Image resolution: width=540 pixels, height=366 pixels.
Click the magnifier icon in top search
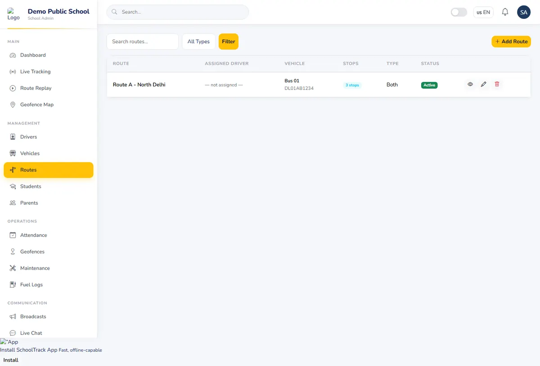coord(114,12)
